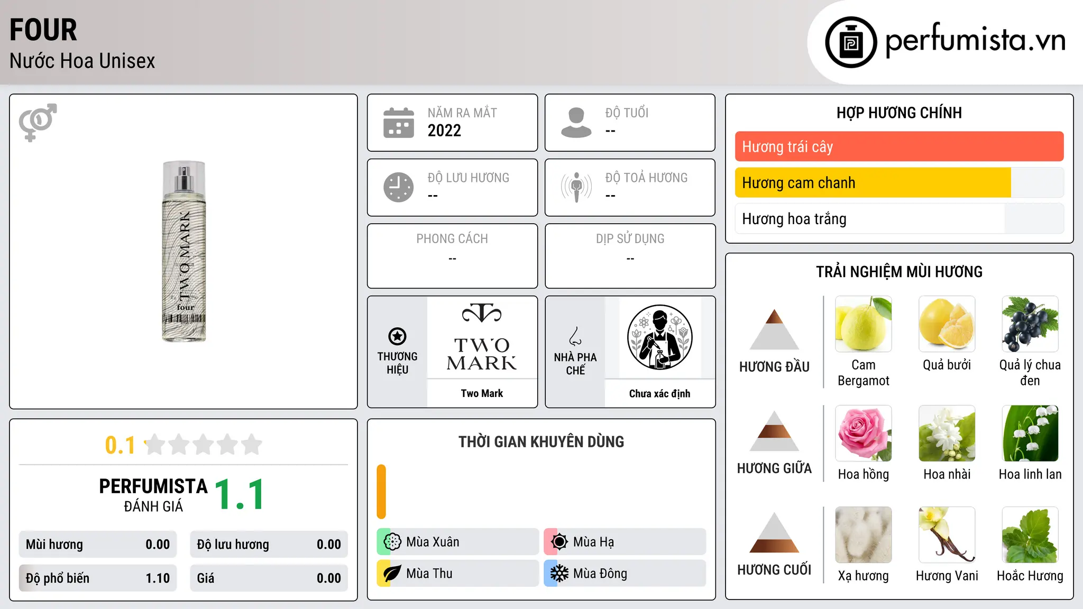Click the perfumista.vn site name
The height and width of the screenshot is (609, 1083).
click(x=975, y=40)
